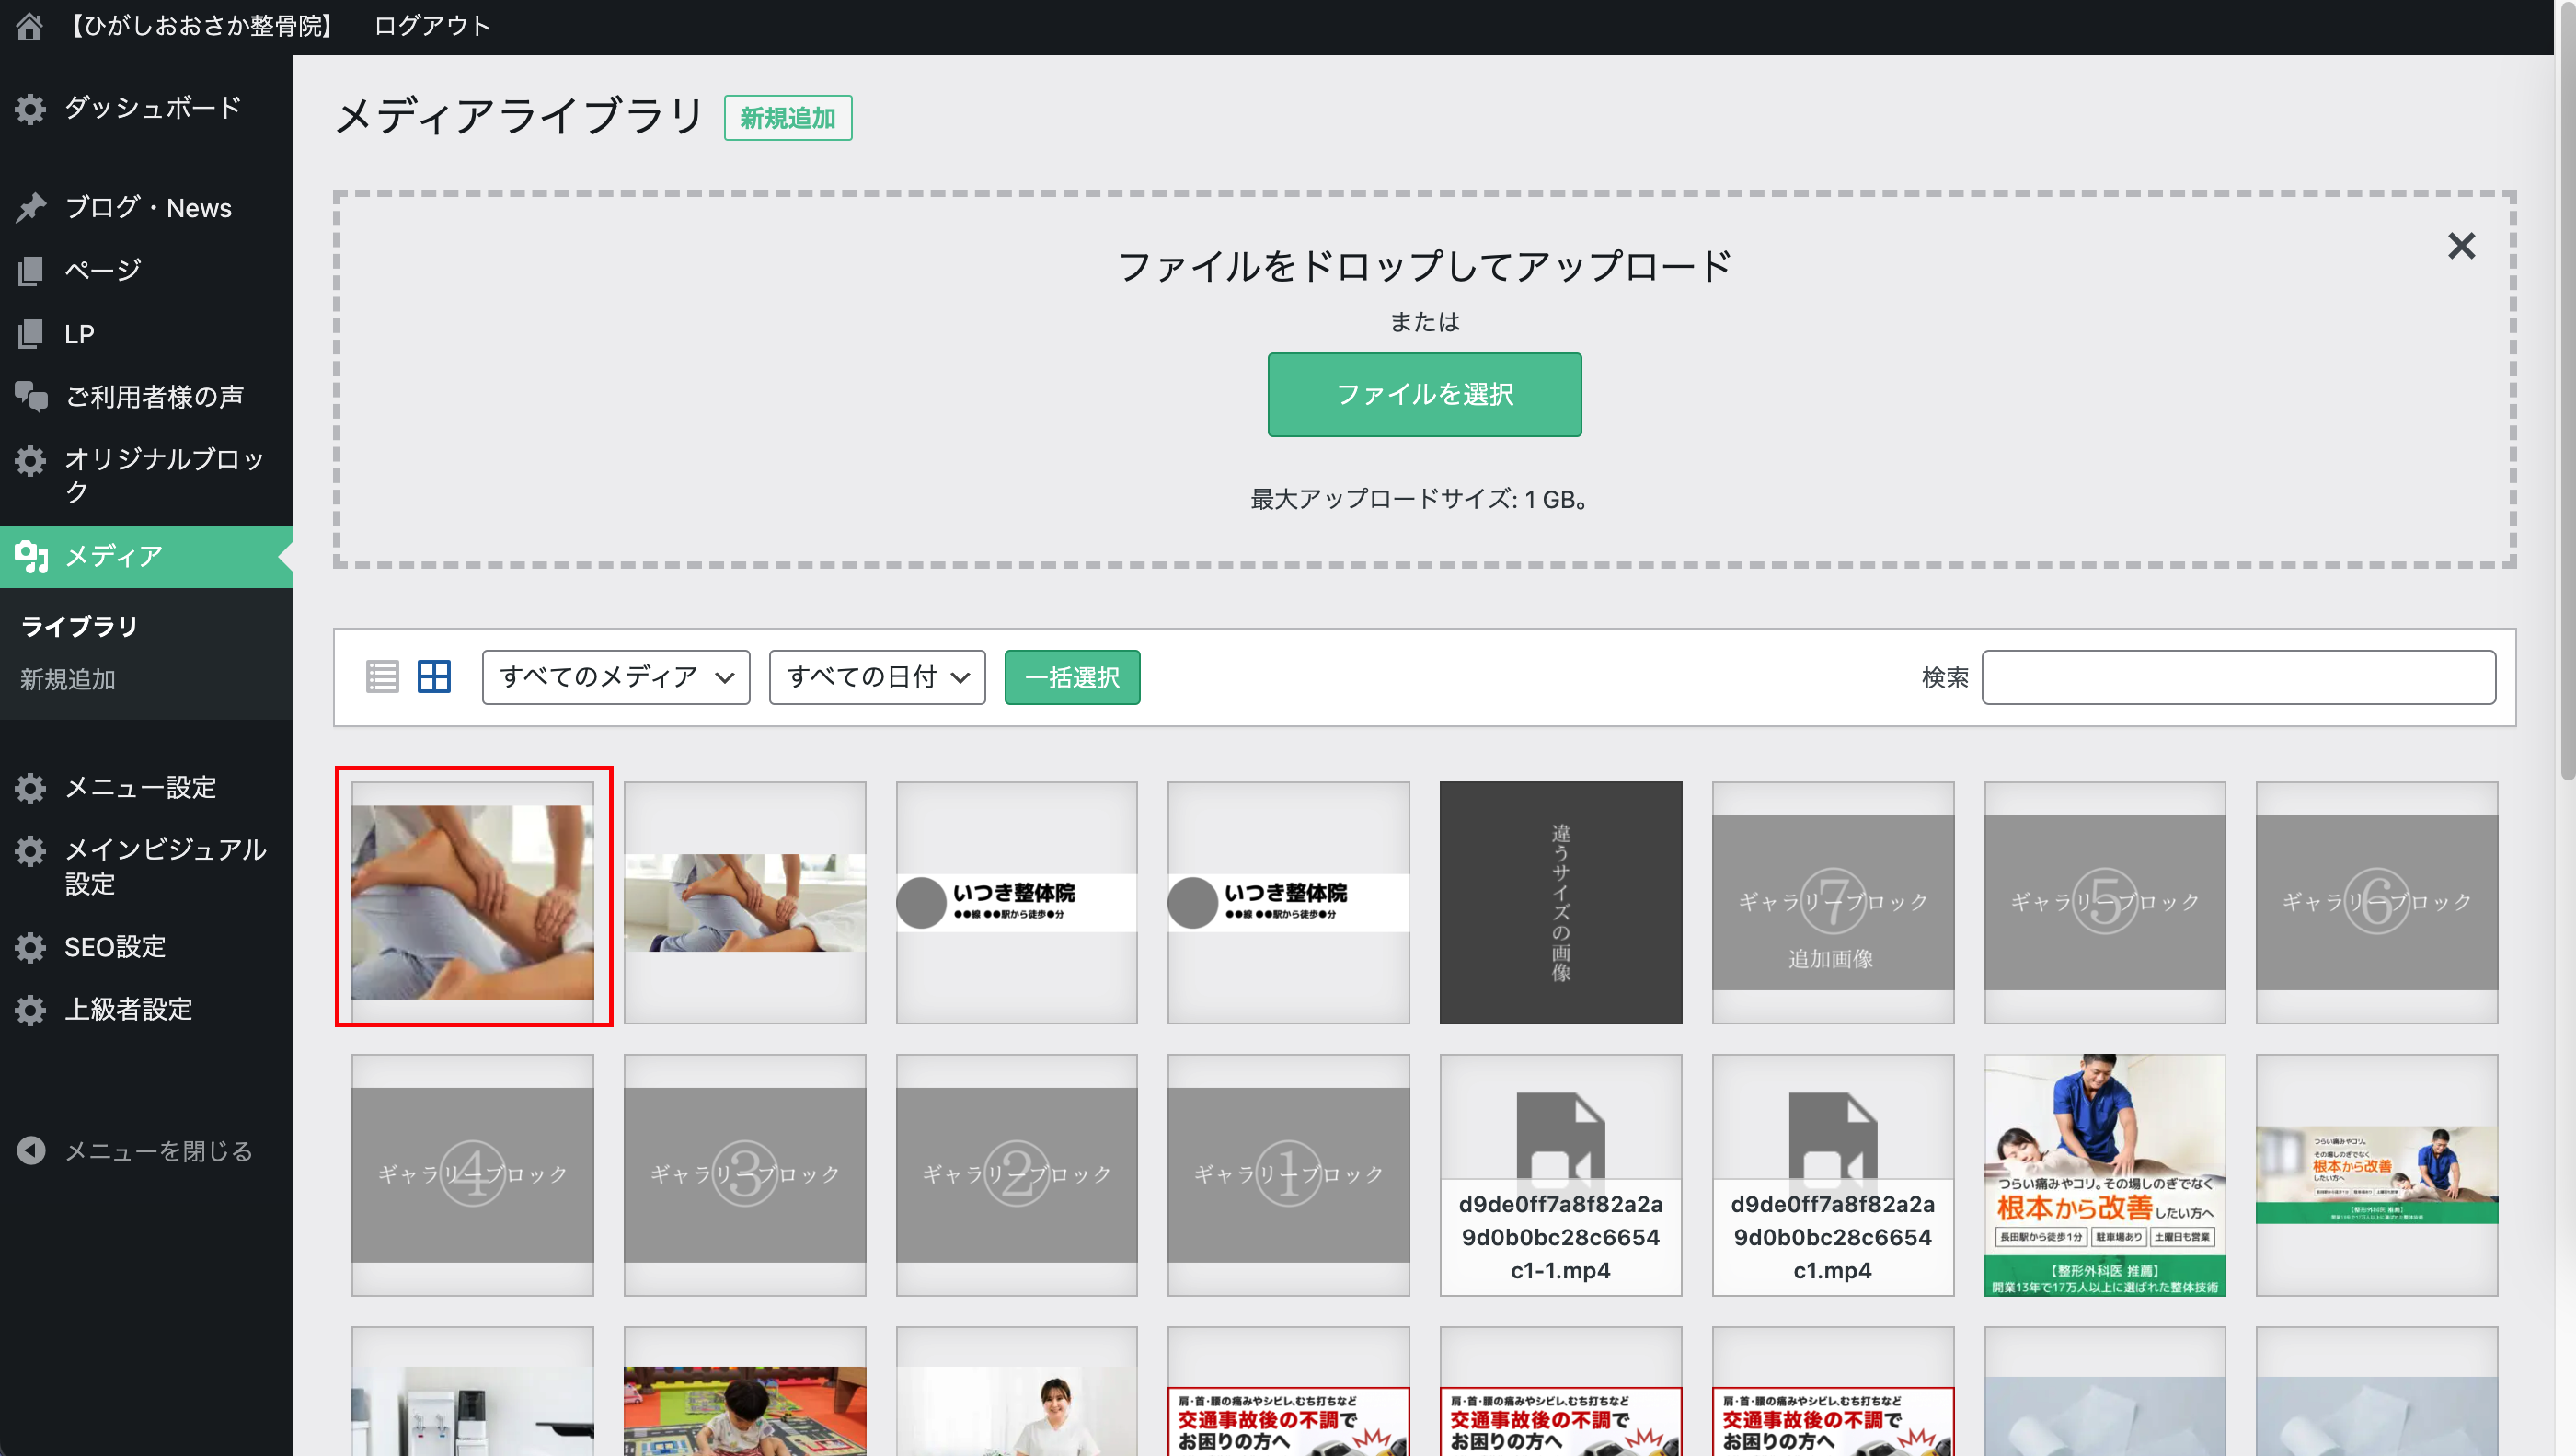
Task: Click the ダッシュボード gear icon
Action: pyautogui.click(x=31, y=108)
